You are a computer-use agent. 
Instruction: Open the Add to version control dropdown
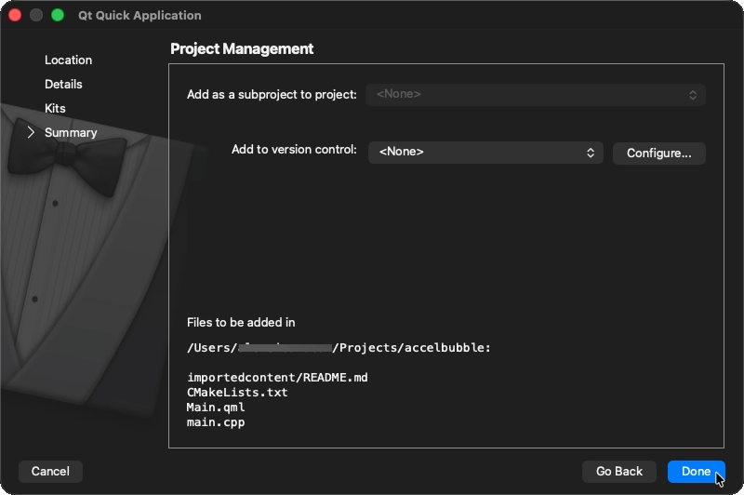coord(485,153)
